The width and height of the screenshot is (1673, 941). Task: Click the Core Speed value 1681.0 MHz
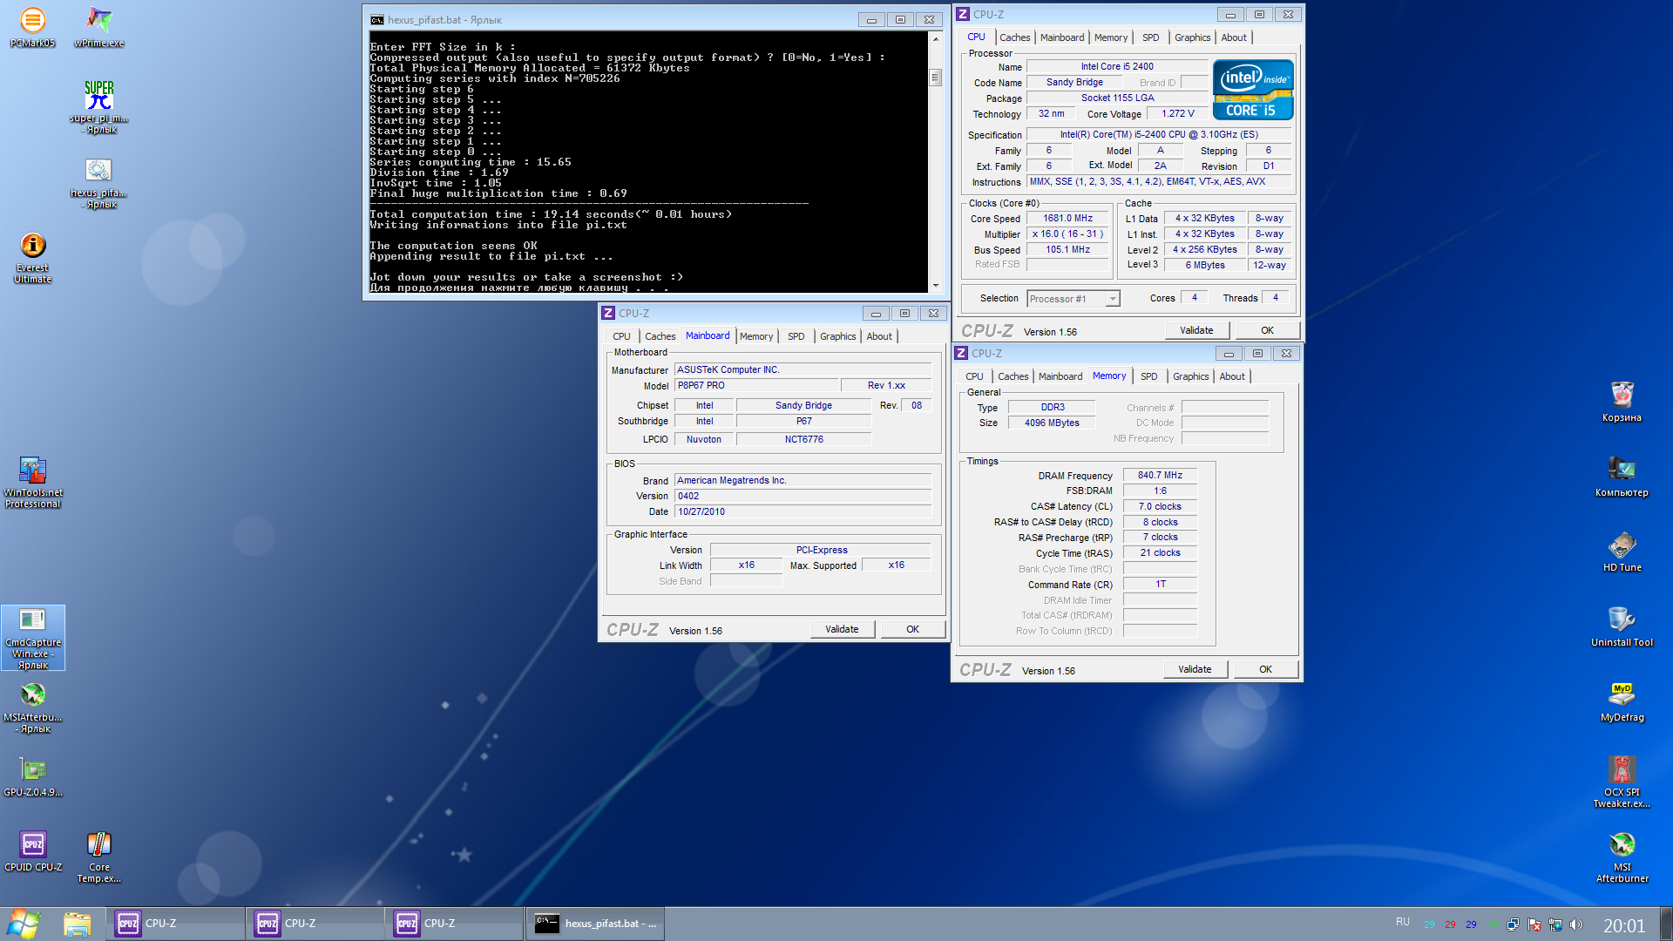[x=1067, y=219]
